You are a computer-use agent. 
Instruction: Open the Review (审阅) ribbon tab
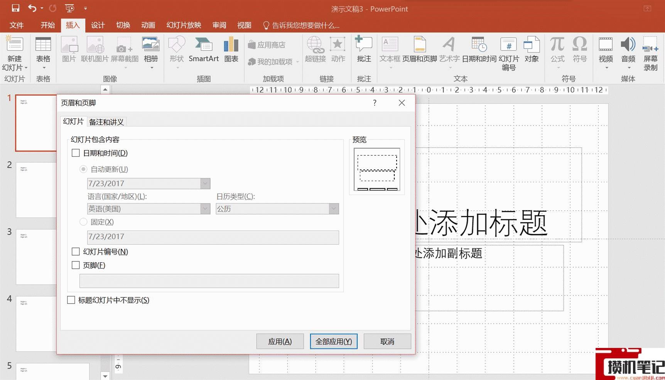pyautogui.click(x=219, y=25)
